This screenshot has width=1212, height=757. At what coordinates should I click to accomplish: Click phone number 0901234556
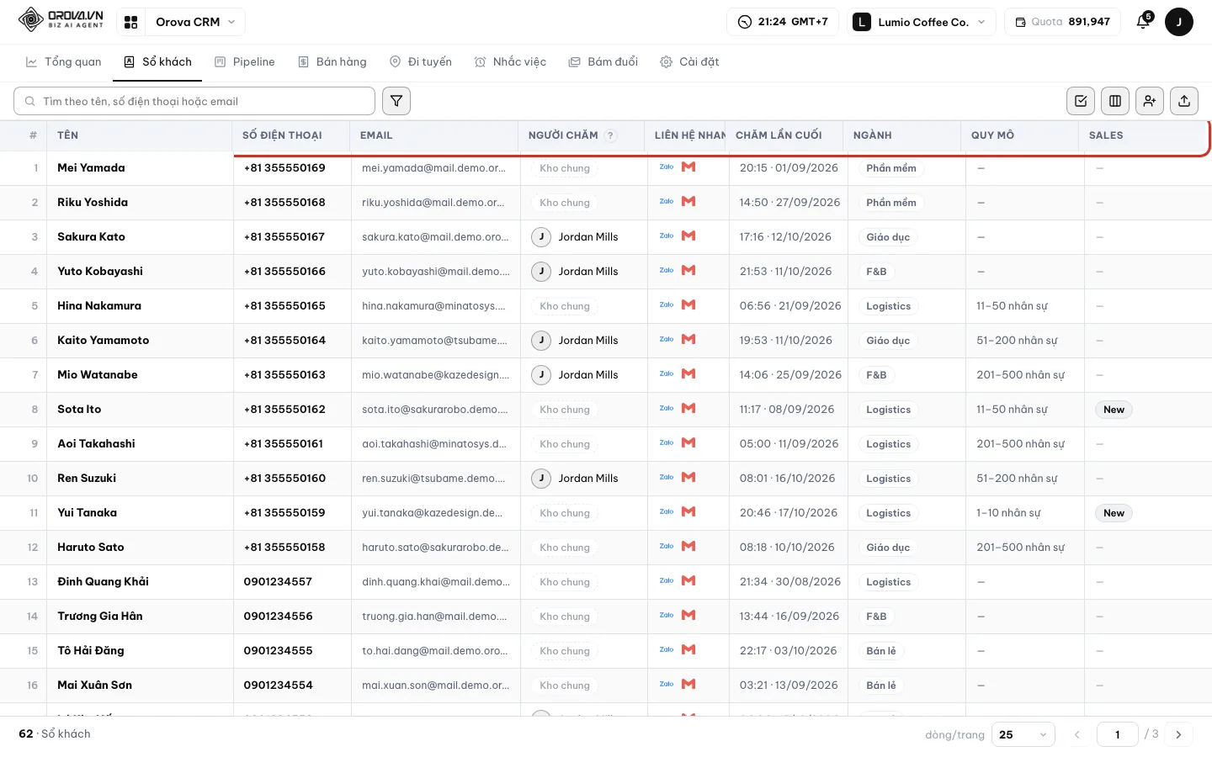coord(278,616)
